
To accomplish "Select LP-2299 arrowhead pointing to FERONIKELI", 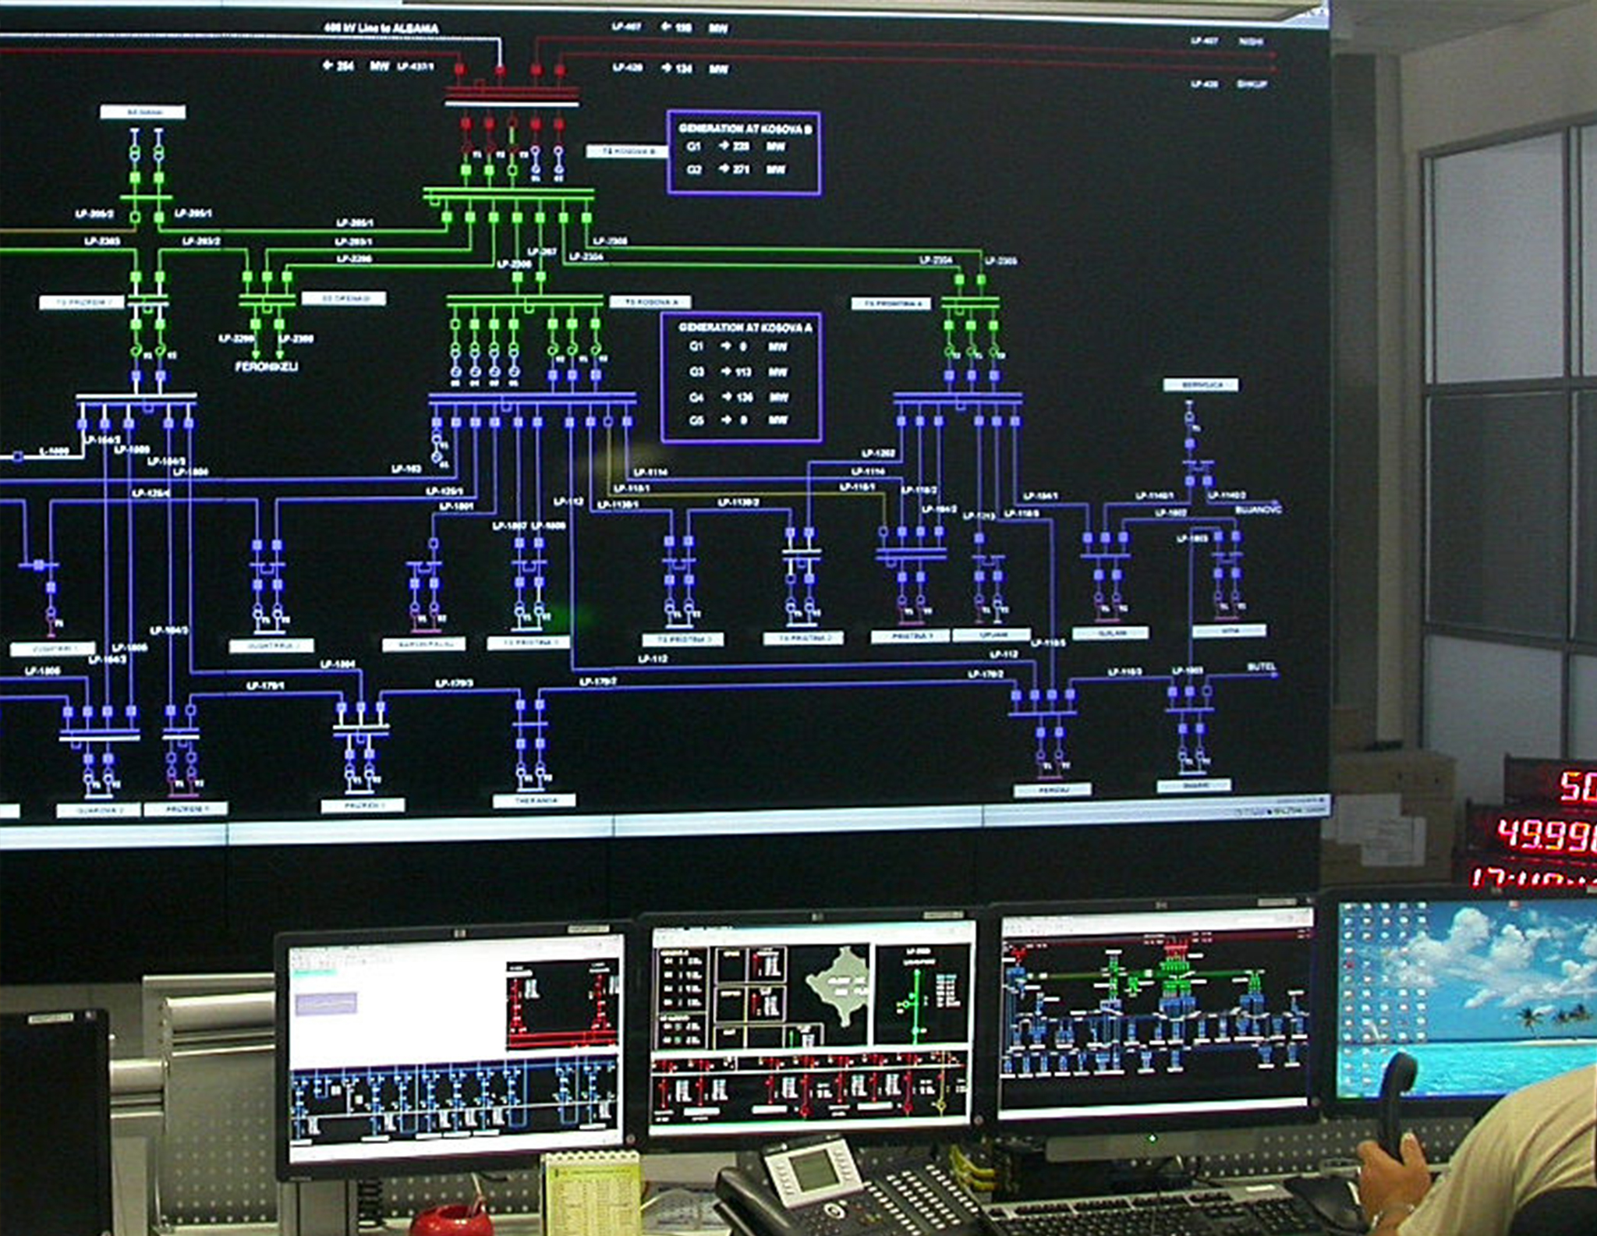I will [256, 356].
